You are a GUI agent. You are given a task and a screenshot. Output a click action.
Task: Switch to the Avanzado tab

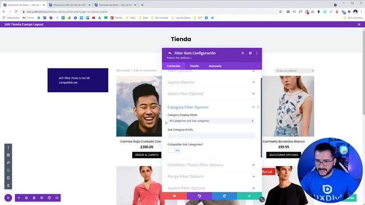click(x=215, y=66)
